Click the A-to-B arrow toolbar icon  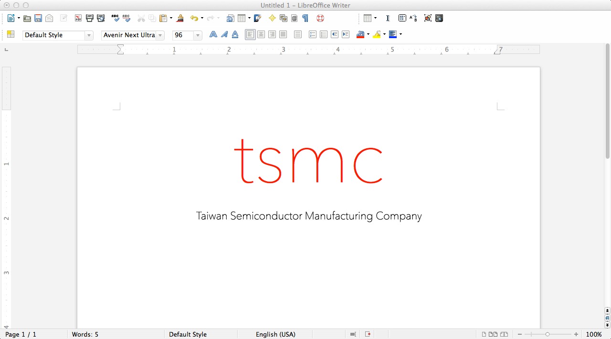coord(413,18)
